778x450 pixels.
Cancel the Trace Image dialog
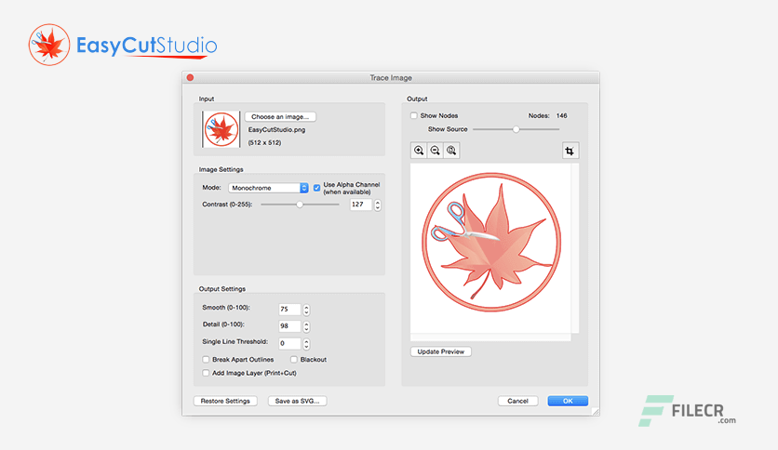[x=517, y=401]
